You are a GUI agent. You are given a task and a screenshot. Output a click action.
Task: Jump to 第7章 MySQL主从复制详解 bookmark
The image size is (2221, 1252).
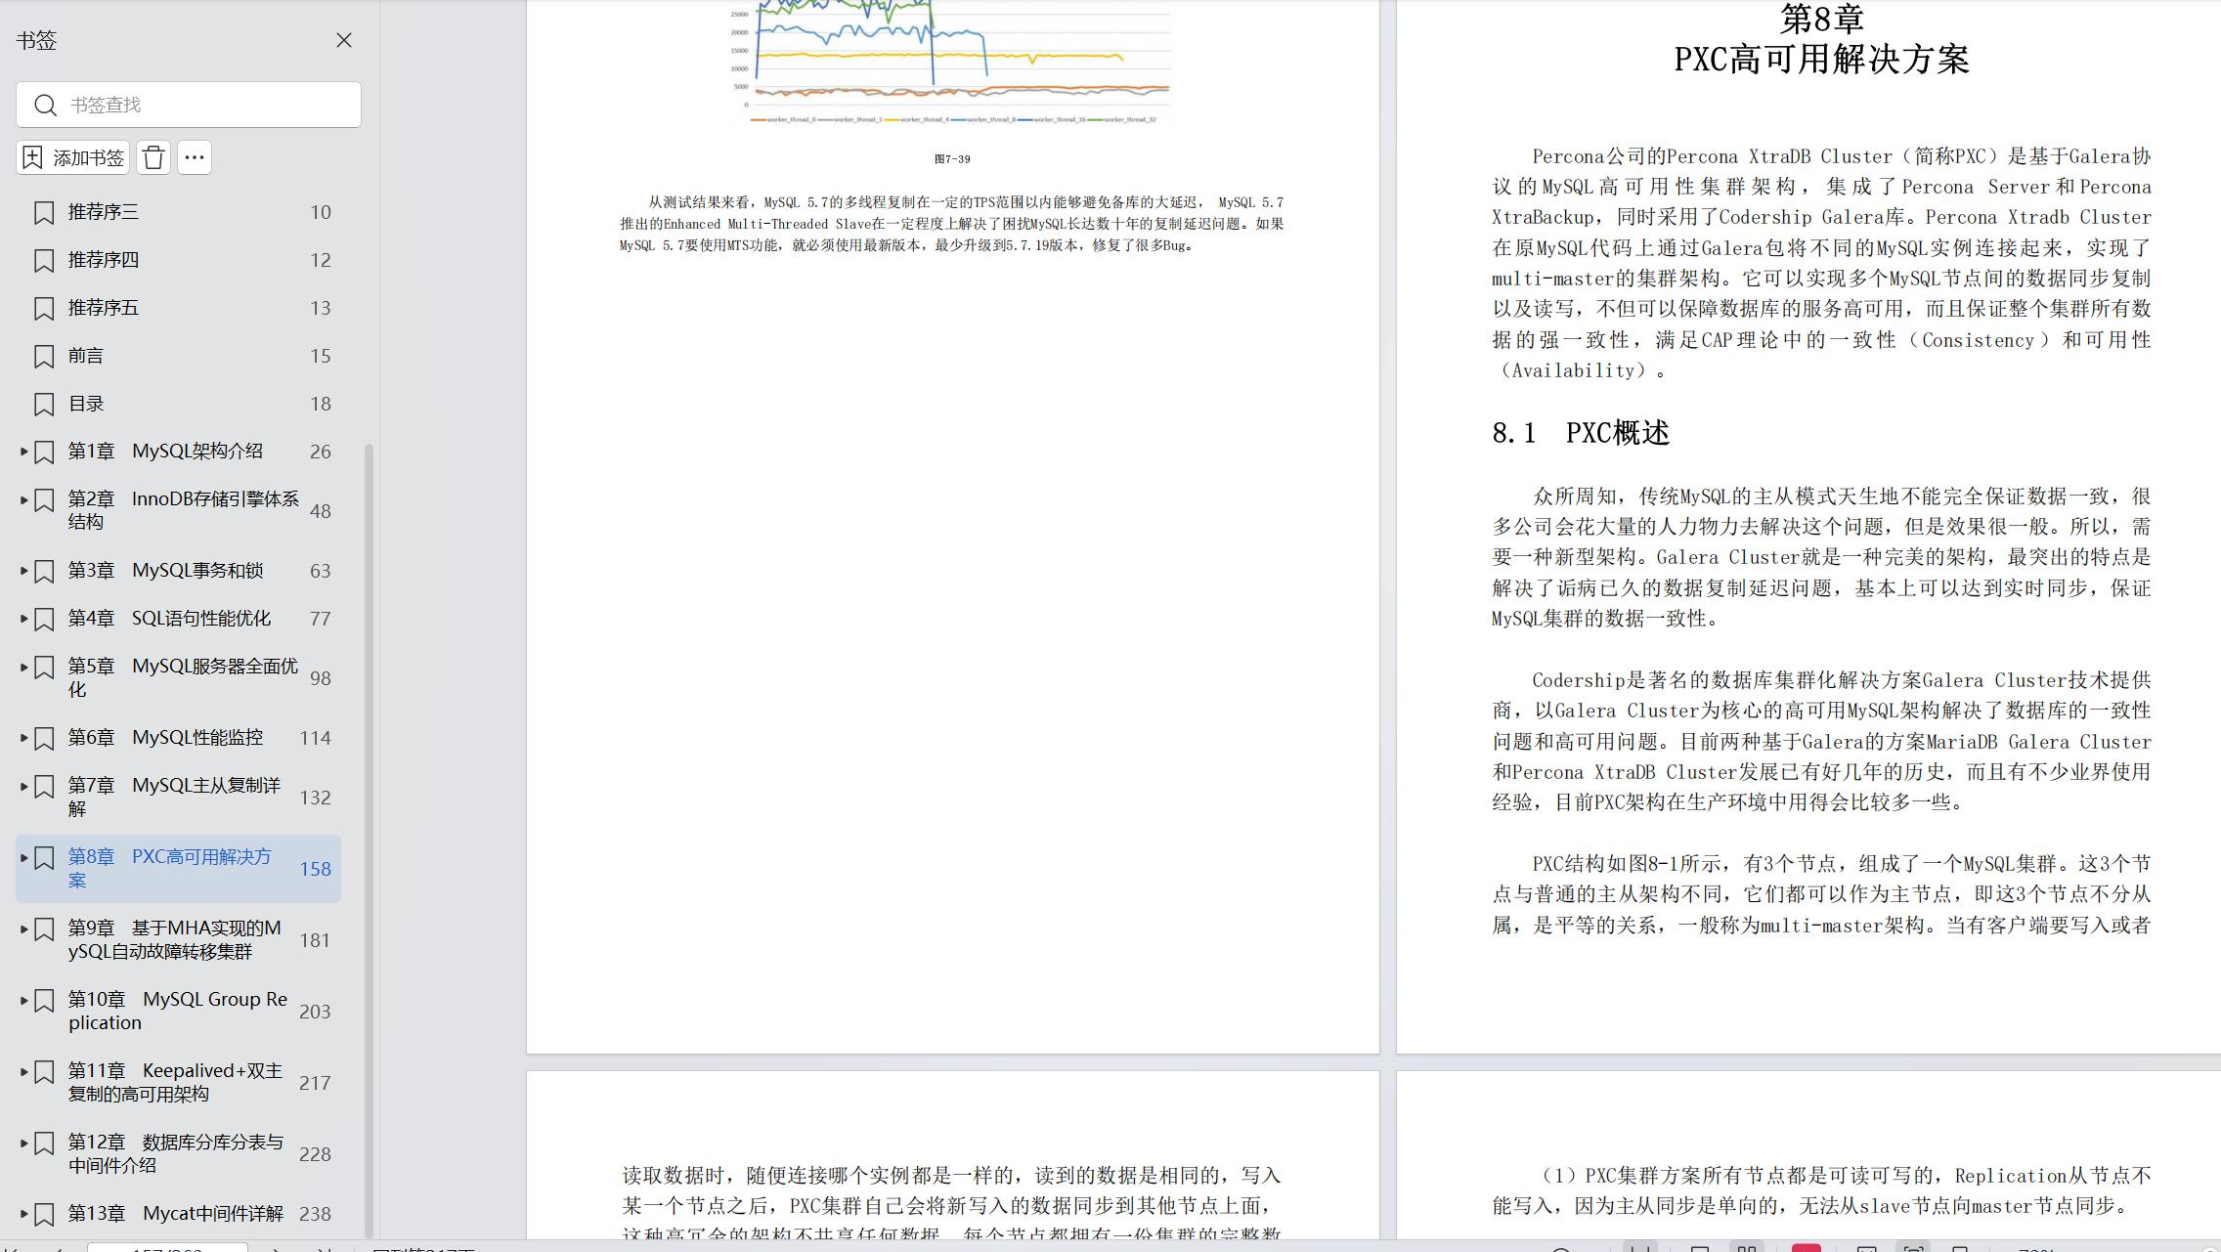point(174,797)
